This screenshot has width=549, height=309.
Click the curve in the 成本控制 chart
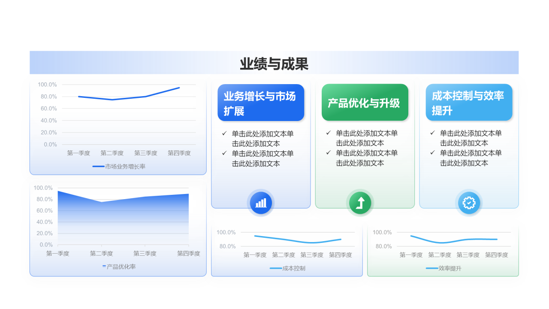pos(298,239)
